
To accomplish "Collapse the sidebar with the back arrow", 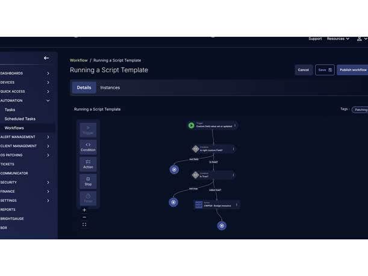I will (x=46, y=58).
